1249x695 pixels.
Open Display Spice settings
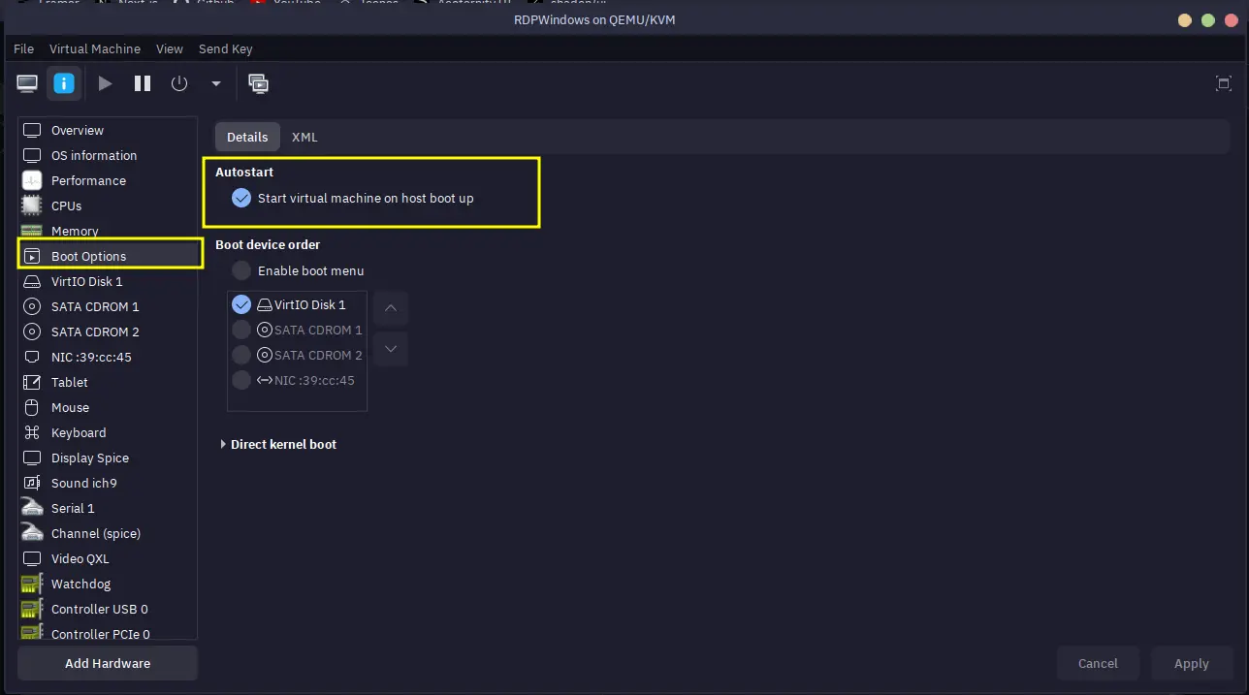108,458
